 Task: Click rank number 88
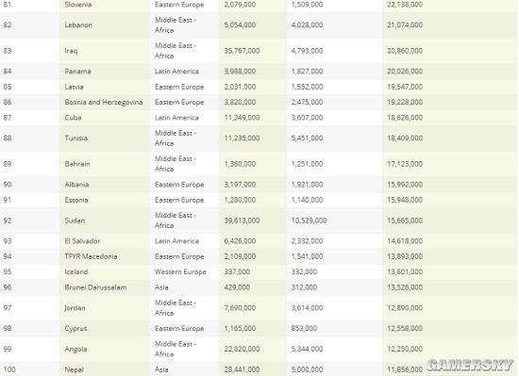coord(8,139)
